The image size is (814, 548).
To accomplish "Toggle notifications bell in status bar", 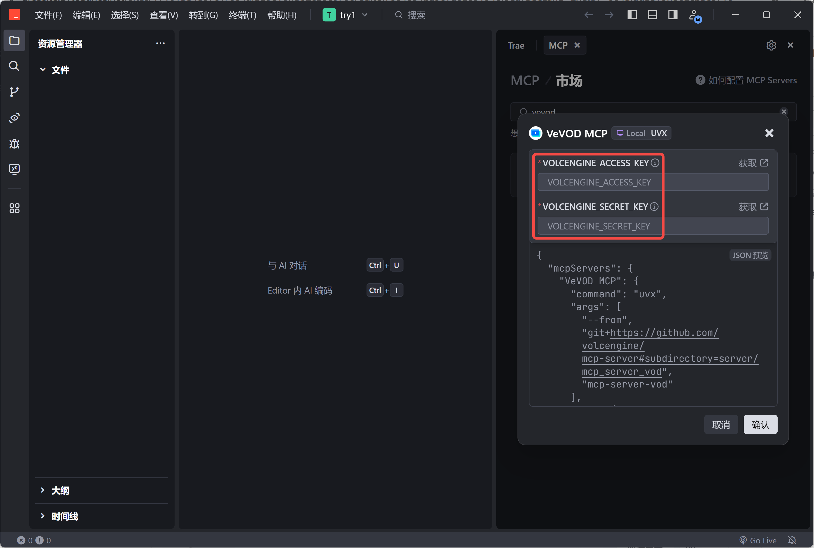I will [792, 540].
